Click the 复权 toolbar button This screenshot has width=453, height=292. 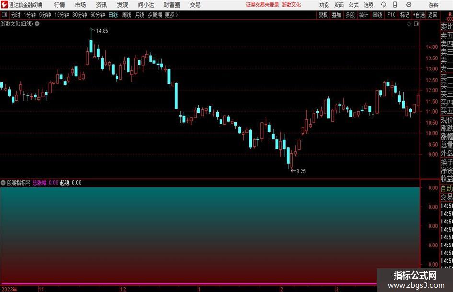tap(323, 15)
